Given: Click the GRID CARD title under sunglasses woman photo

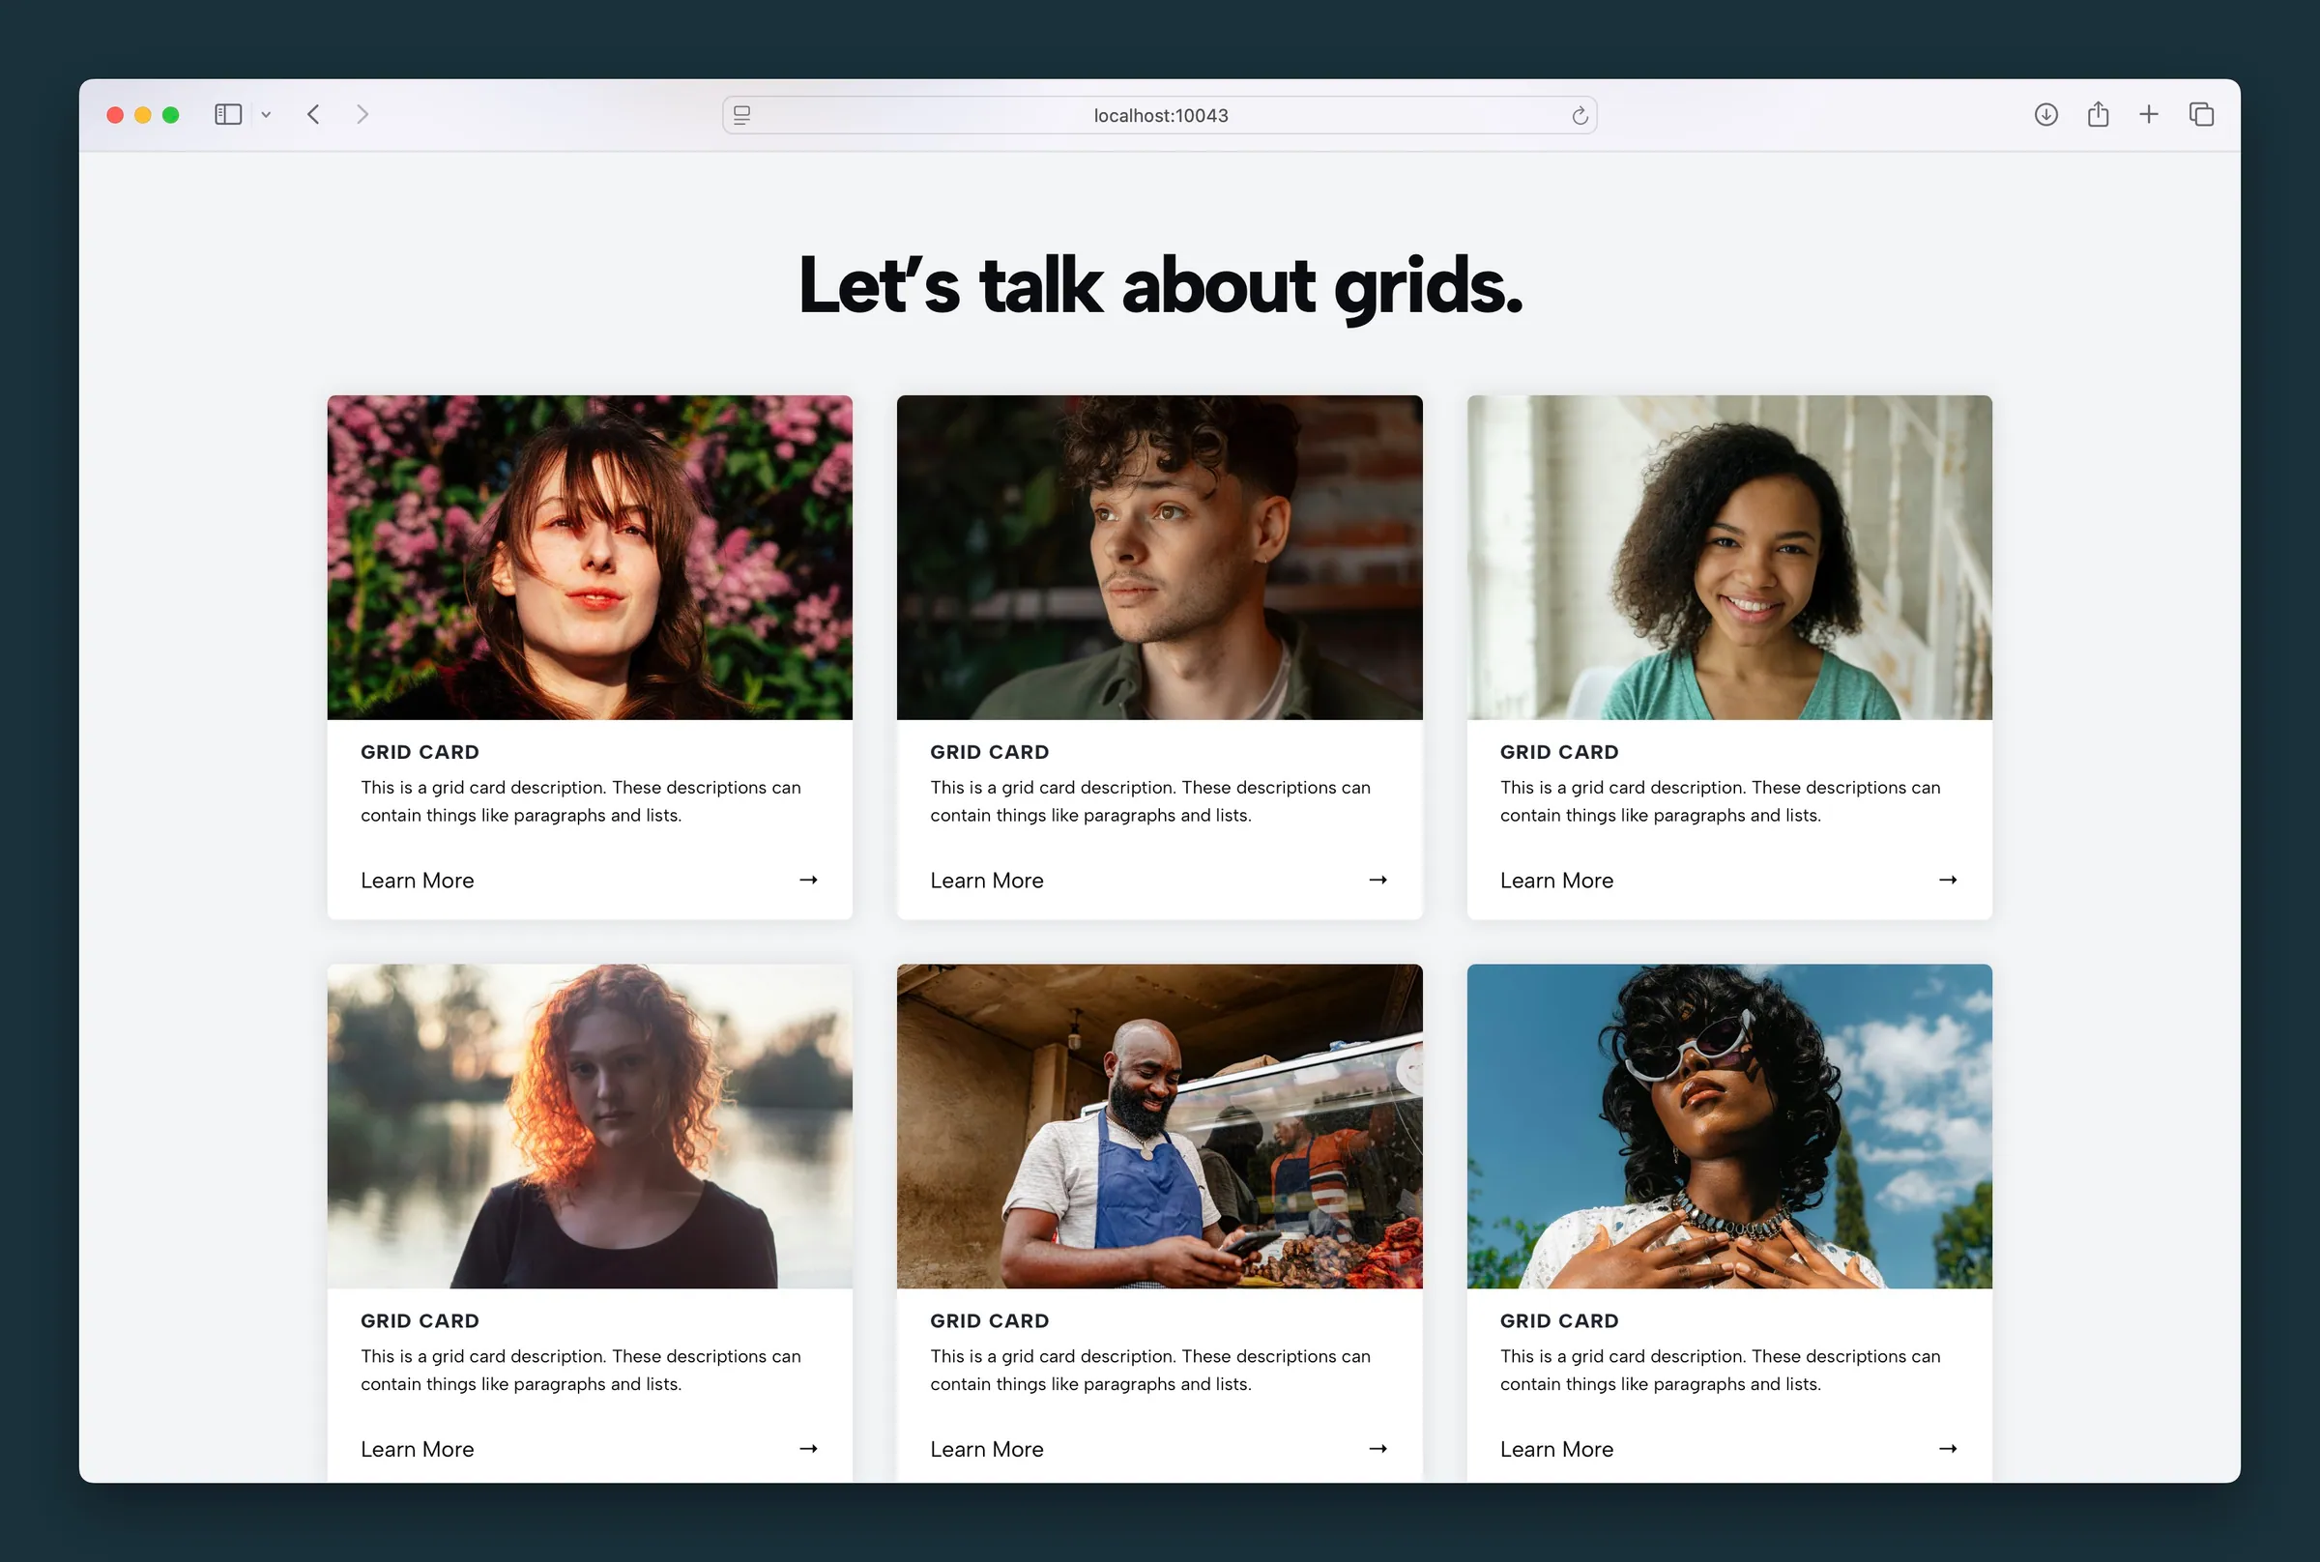Looking at the screenshot, I should [x=1560, y=1321].
